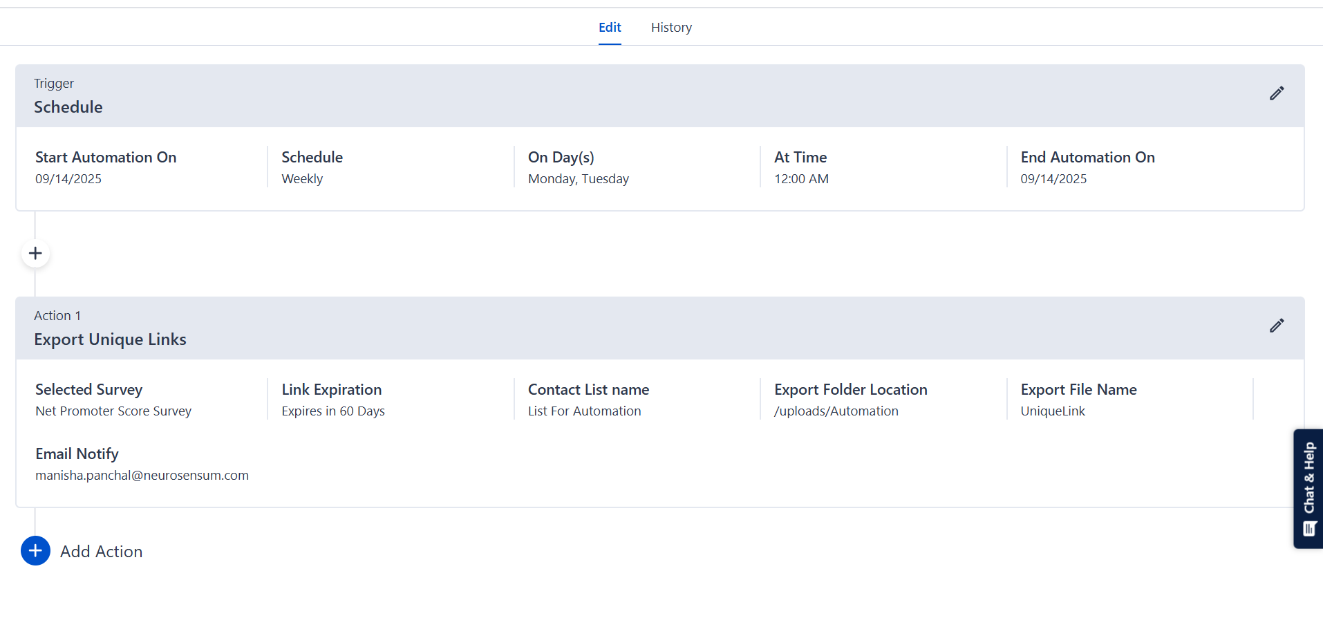Click the End Automation On date value

click(1053, 179)
